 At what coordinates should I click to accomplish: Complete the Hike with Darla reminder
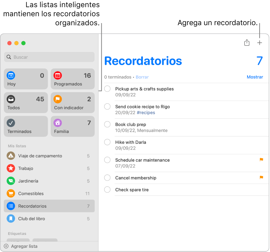tap(107, 142)
